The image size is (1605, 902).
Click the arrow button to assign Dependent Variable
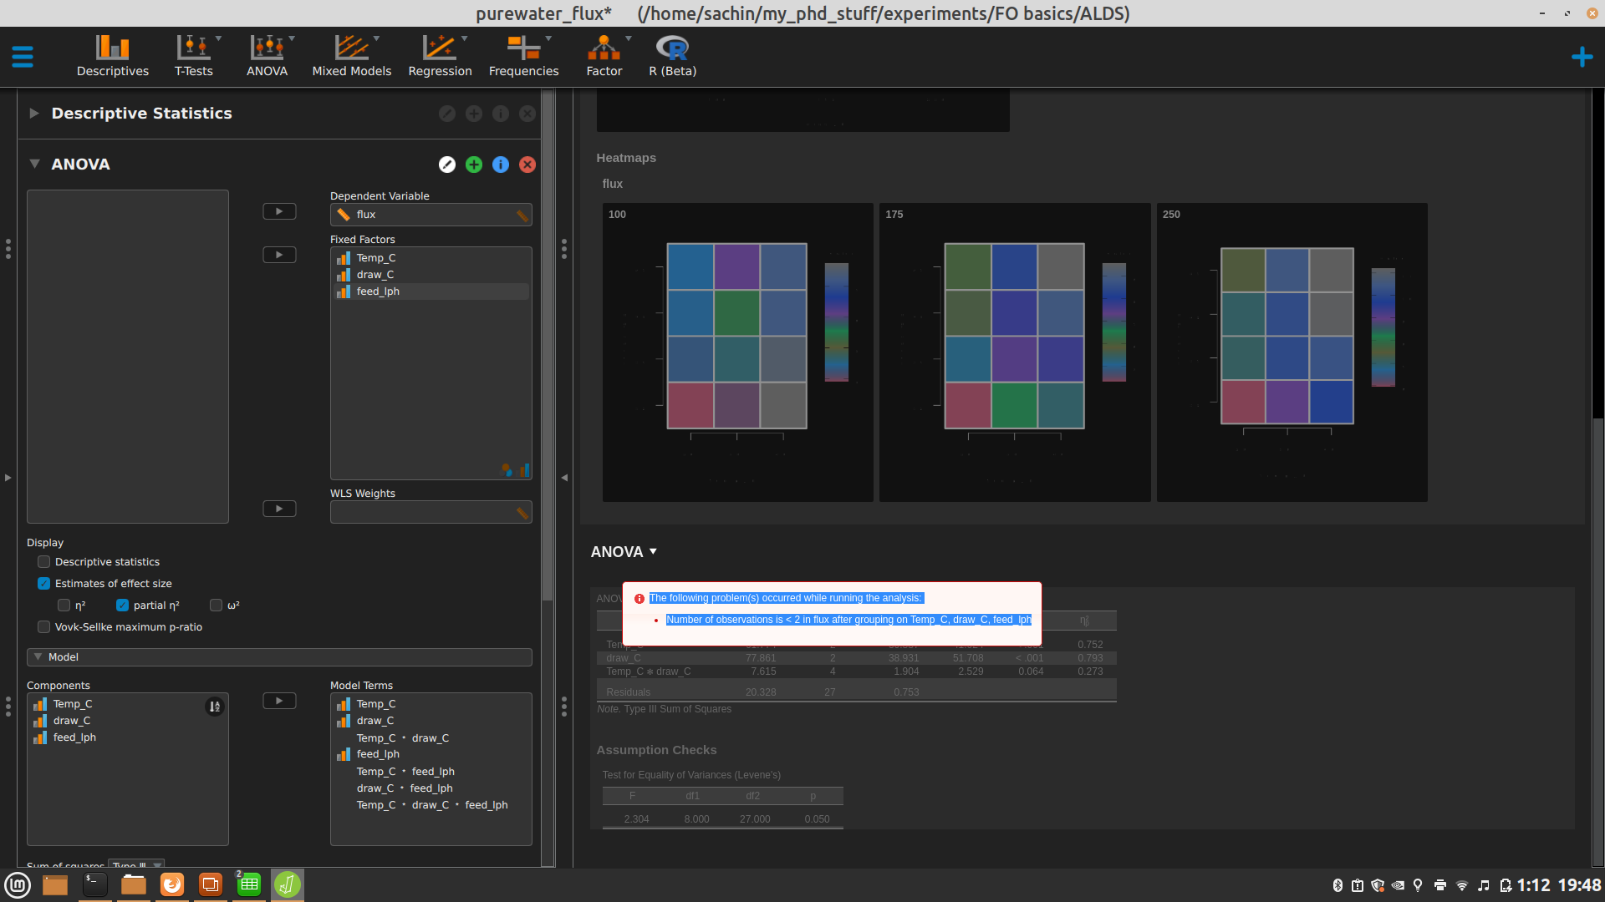pyautogui.click(x=279, y=211)
